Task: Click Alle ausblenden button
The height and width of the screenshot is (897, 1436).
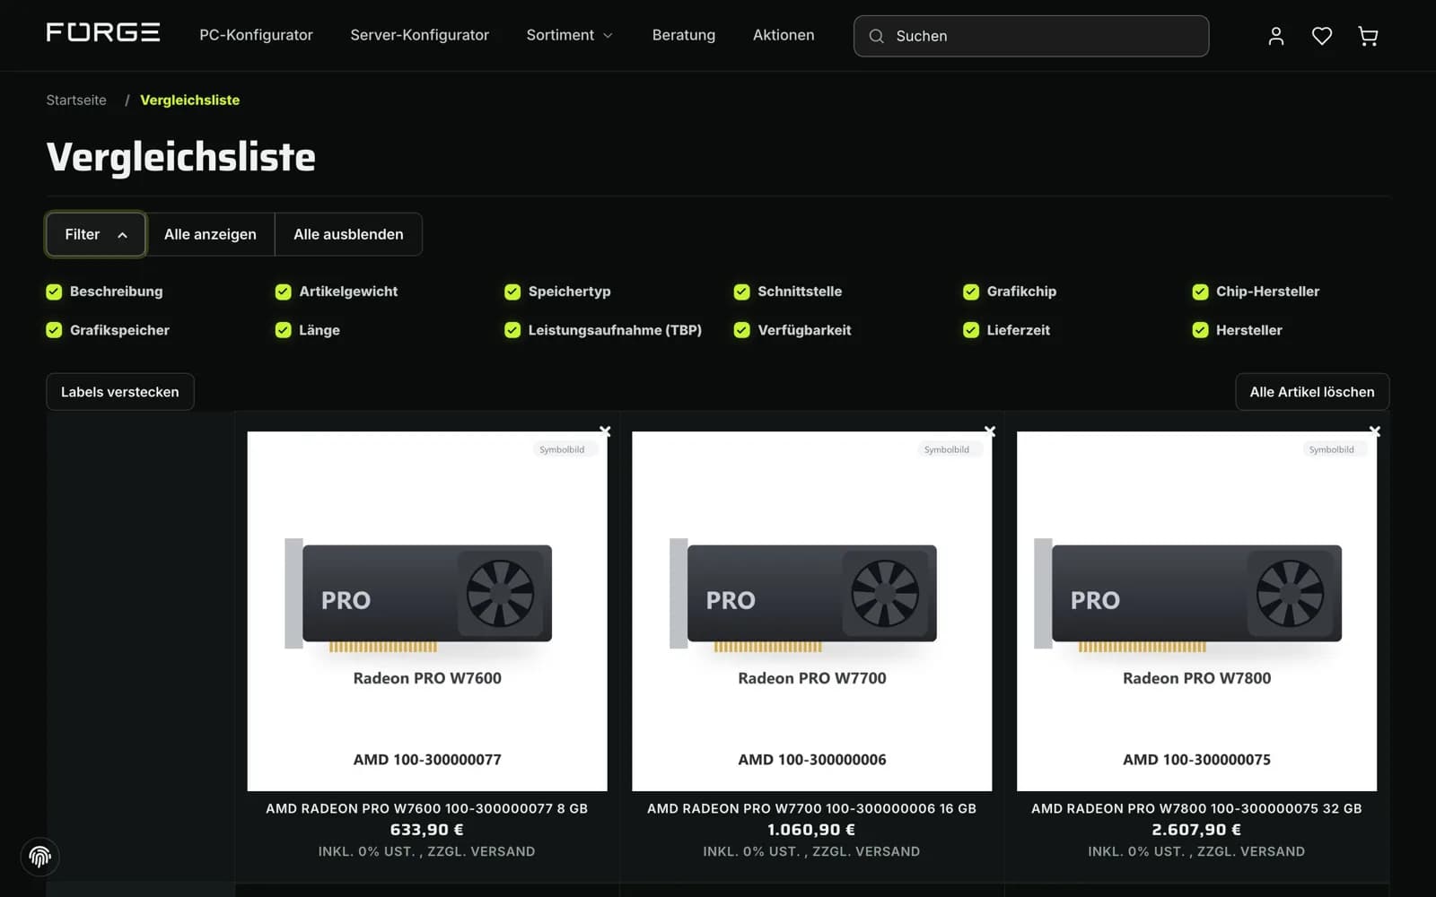Action: click(348, 234)
